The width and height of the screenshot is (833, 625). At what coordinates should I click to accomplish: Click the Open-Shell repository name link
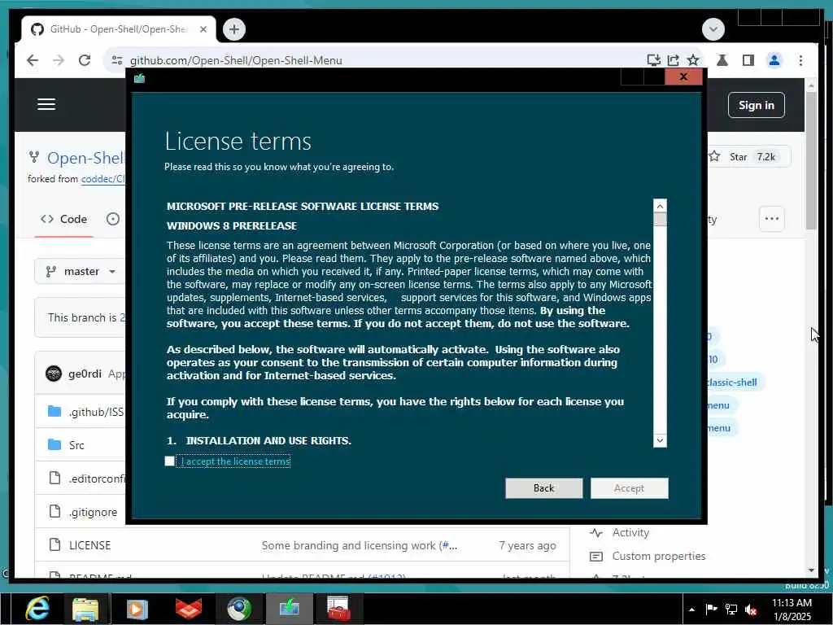pos(85,158)
